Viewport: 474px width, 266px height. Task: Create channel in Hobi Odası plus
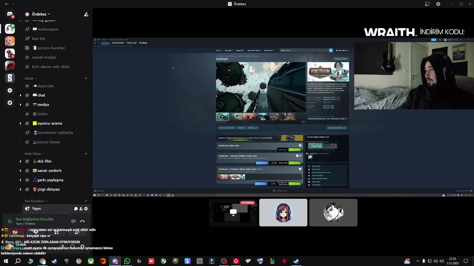86,154
